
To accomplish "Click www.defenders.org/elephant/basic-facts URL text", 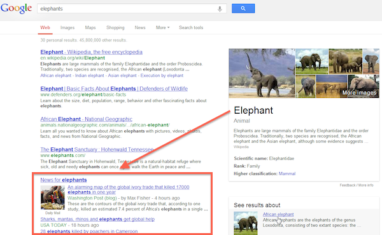I will coord(83,95).
